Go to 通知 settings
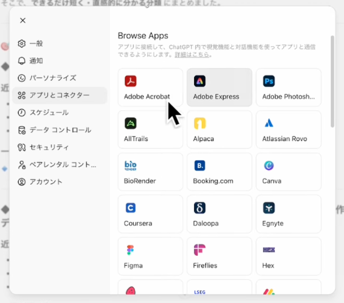This screenshot has height=303, width=344. tap(36, 61)
